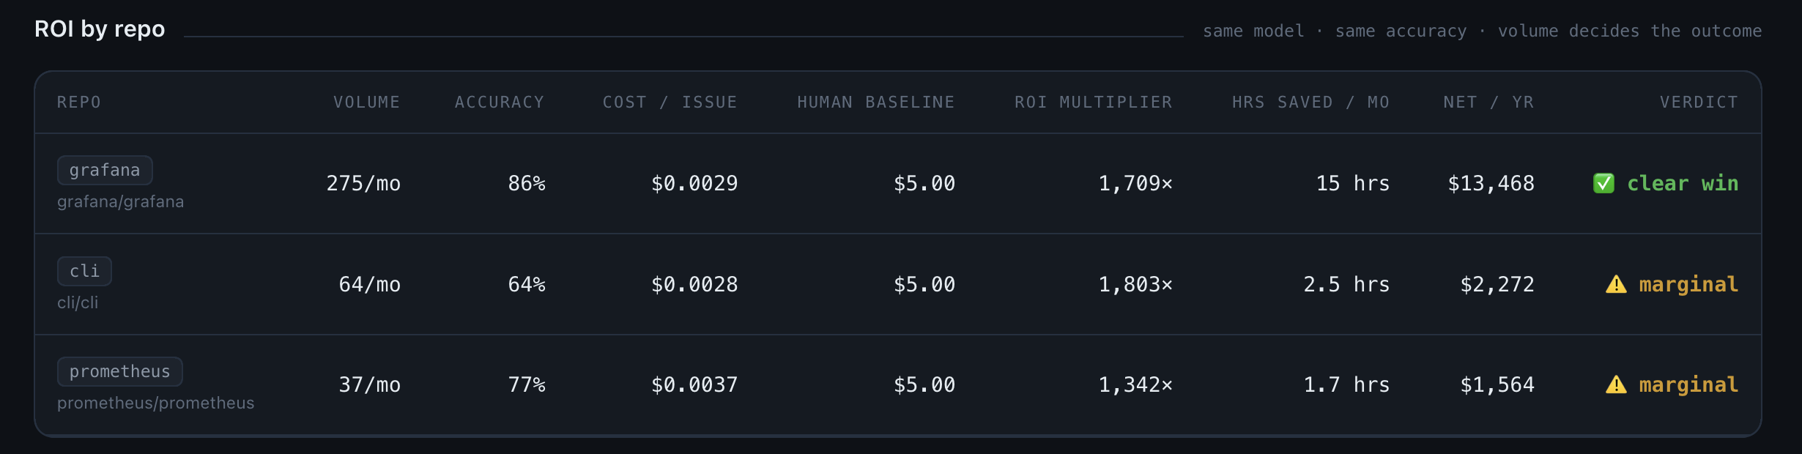The image size is (1802, 454).
Task: Click the 64% accuracy value
Action: (527, 284)
